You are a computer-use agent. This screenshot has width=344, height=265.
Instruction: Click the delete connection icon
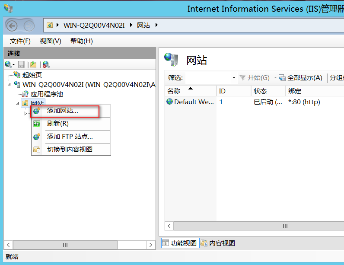pyautogui.click(x=46, y=64)
